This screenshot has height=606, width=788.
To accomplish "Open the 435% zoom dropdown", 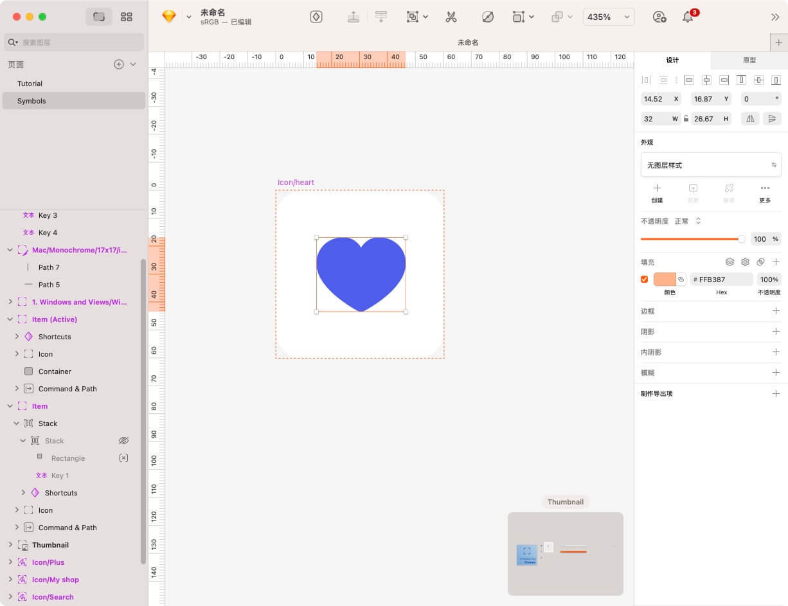I will pos(608,17).
